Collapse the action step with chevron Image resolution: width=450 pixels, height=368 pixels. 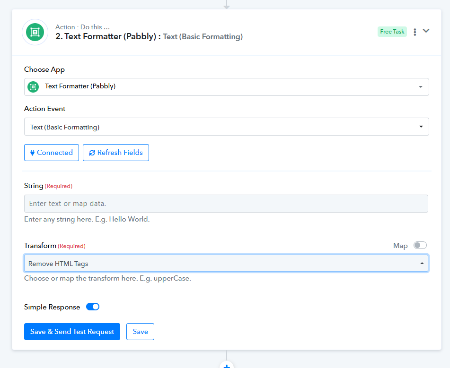(x=426, y=31)
